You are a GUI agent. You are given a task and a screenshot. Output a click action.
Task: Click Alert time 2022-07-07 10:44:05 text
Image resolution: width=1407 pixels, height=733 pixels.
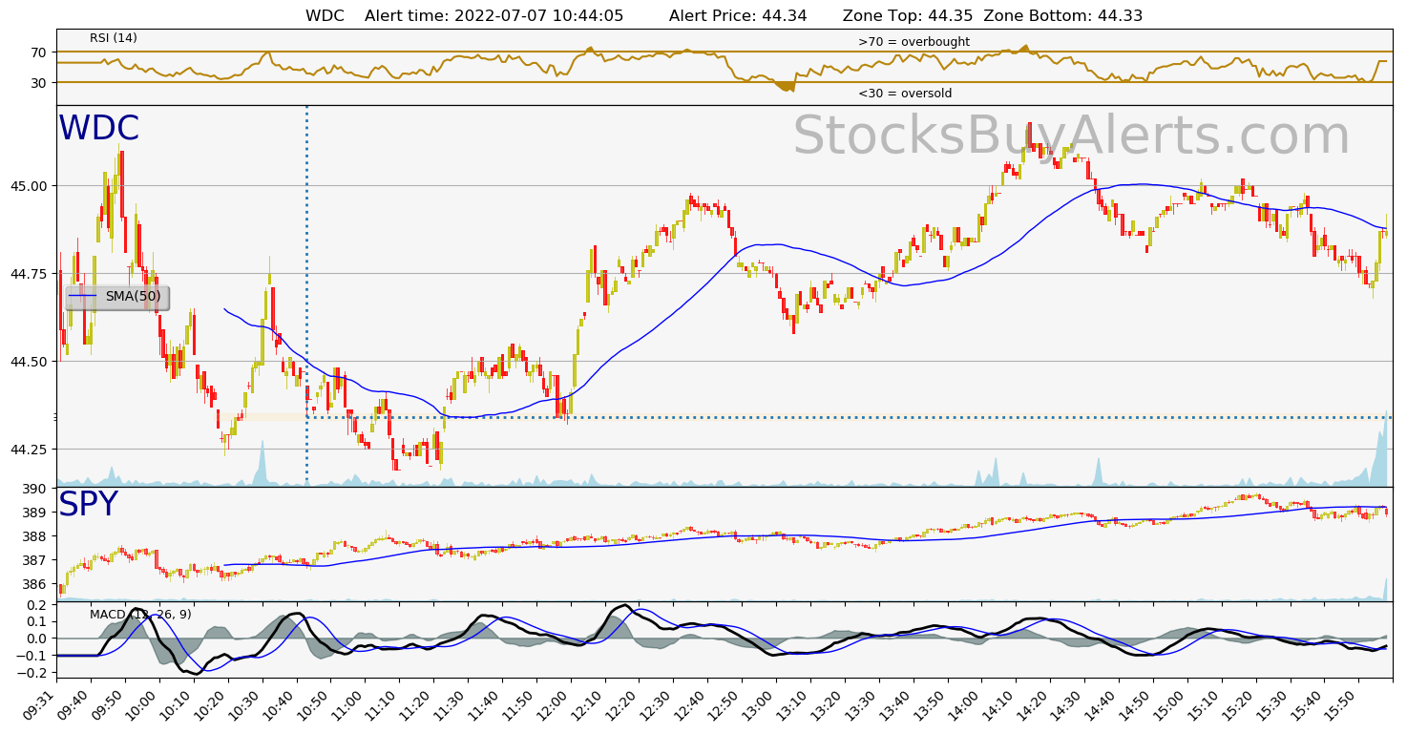tap(493, 16)
